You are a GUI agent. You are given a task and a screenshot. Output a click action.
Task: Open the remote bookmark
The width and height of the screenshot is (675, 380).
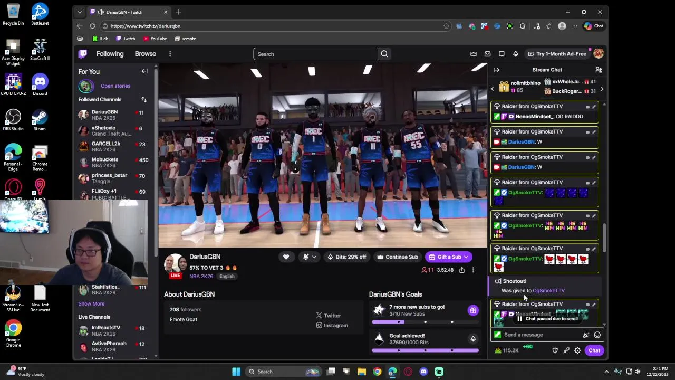(185, 39)
